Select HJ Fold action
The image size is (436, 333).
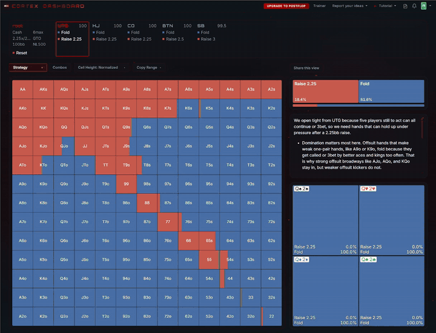tap(99, 33)
